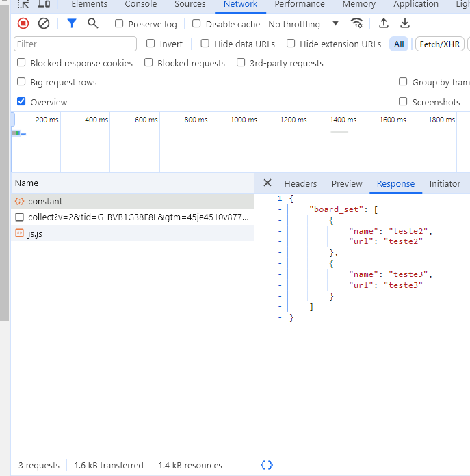The width and height of the screenshot is (470, 476).
Task: Switch to the Headers tab
Action: pyautogui.click(x=300, y=184)
